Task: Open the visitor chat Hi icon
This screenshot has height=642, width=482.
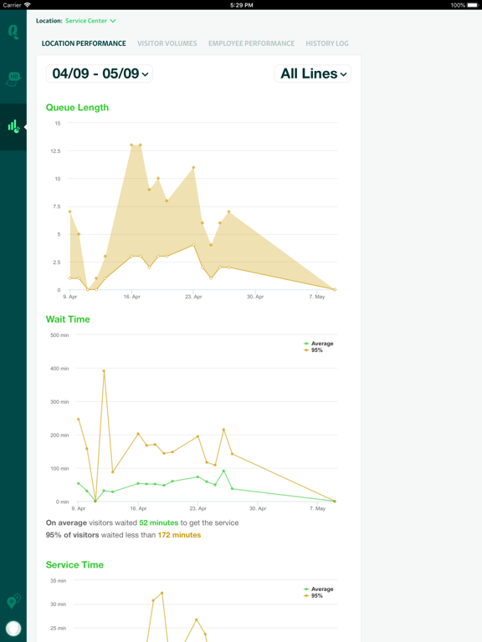Action: click(13, 79)
